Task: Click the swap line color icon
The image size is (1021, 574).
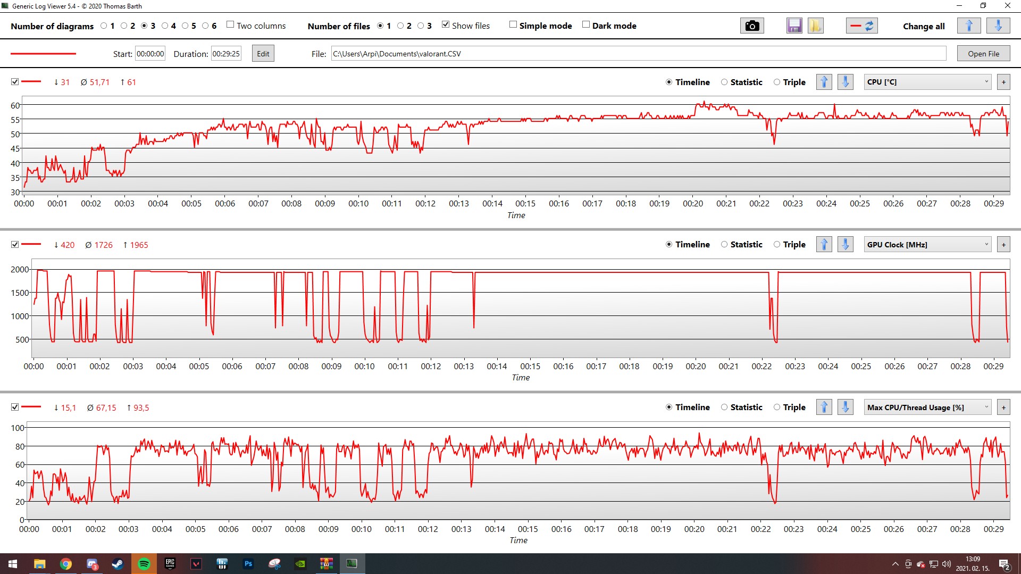Action: click(862, 26)
